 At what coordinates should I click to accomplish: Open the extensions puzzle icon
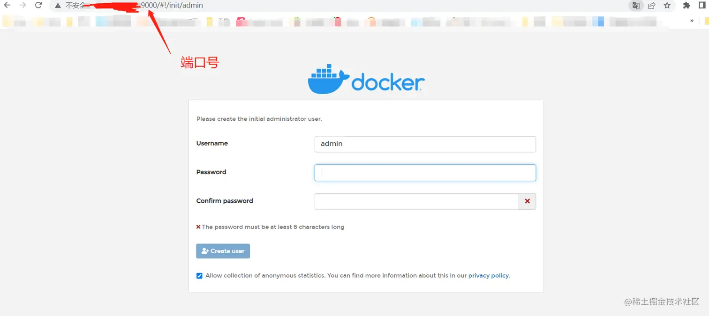point(686,6)
